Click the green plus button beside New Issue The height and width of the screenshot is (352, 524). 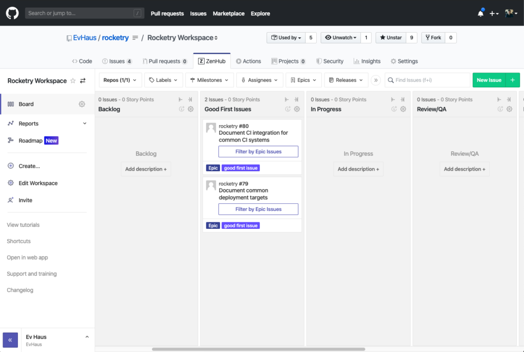point(513,80)
